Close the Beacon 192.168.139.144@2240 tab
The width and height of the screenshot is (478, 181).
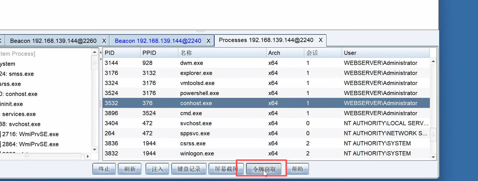209,41
